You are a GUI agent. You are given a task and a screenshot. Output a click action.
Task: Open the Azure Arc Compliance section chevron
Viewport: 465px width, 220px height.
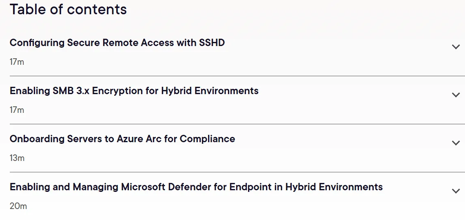coord(456,143)
